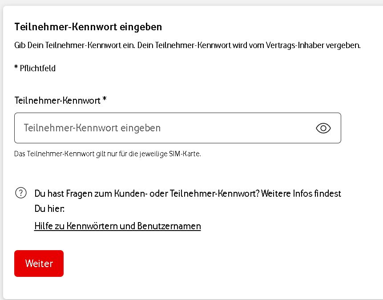Show the password with the eye icon

(x=323, y=128)
